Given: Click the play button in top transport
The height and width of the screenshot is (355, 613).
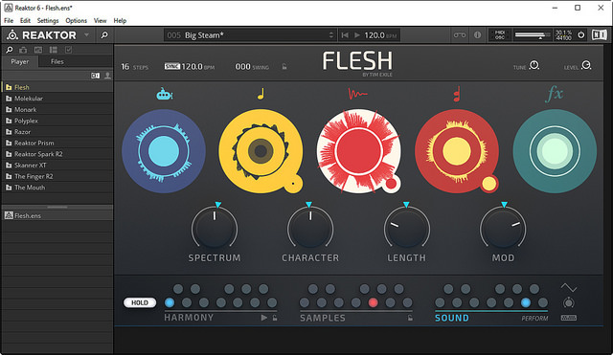Looking at the screenshot, I should (357, 35).
